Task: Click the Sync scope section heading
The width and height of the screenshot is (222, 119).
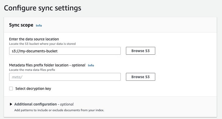Action: pos(21,25)
